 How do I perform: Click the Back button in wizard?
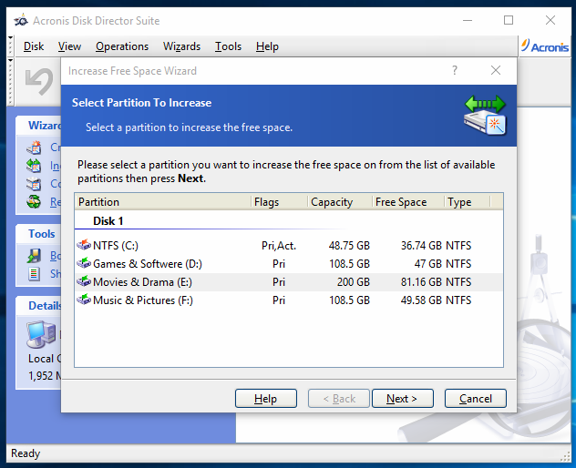click(339, 398)
